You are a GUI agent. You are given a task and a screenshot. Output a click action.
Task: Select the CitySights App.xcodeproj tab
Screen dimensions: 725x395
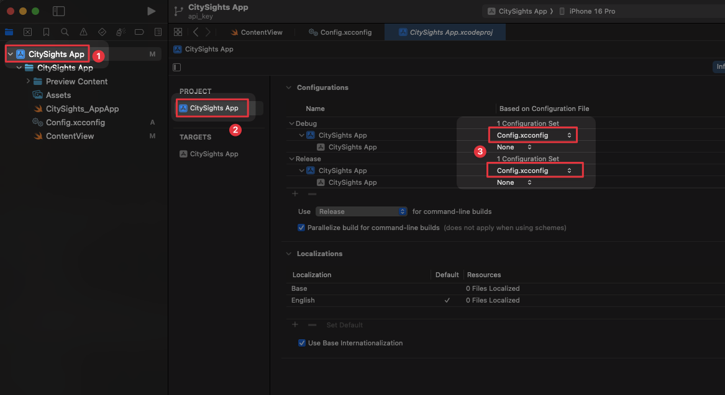point(445,32)
